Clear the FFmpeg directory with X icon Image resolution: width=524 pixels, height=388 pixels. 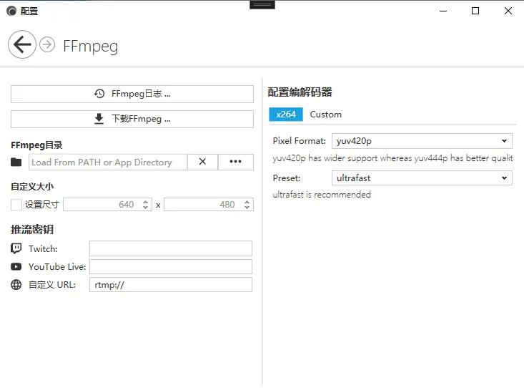pyautogui.click(x=202, y=162)
